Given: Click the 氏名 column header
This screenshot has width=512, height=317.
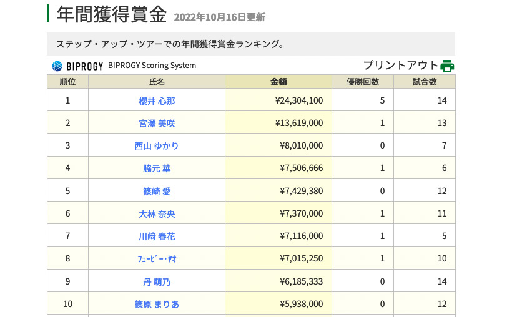Looking at the screenshot, I should 157,82.
